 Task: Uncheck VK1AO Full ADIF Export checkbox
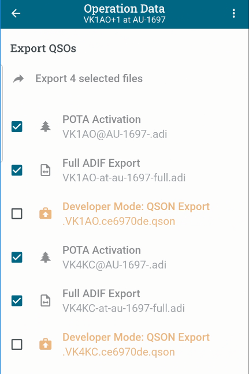(17, 170)
